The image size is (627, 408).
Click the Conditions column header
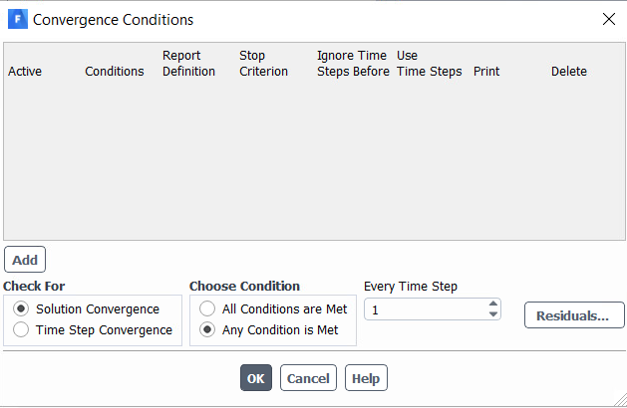click(x=114, y=72)
